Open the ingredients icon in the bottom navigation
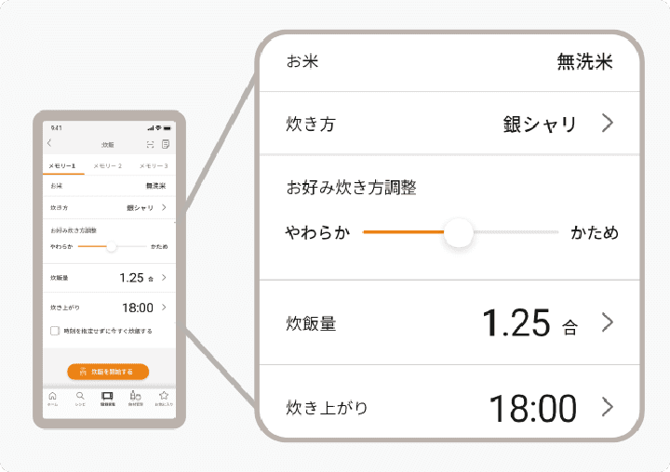The height and width of the screenshot is (472, 670). (136, 398)
